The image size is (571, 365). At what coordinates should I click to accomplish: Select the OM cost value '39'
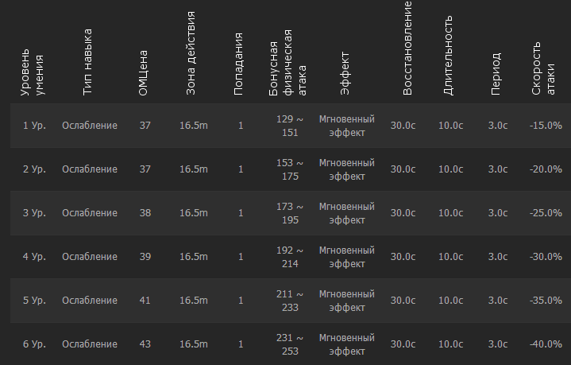click(x=145, y=257)
